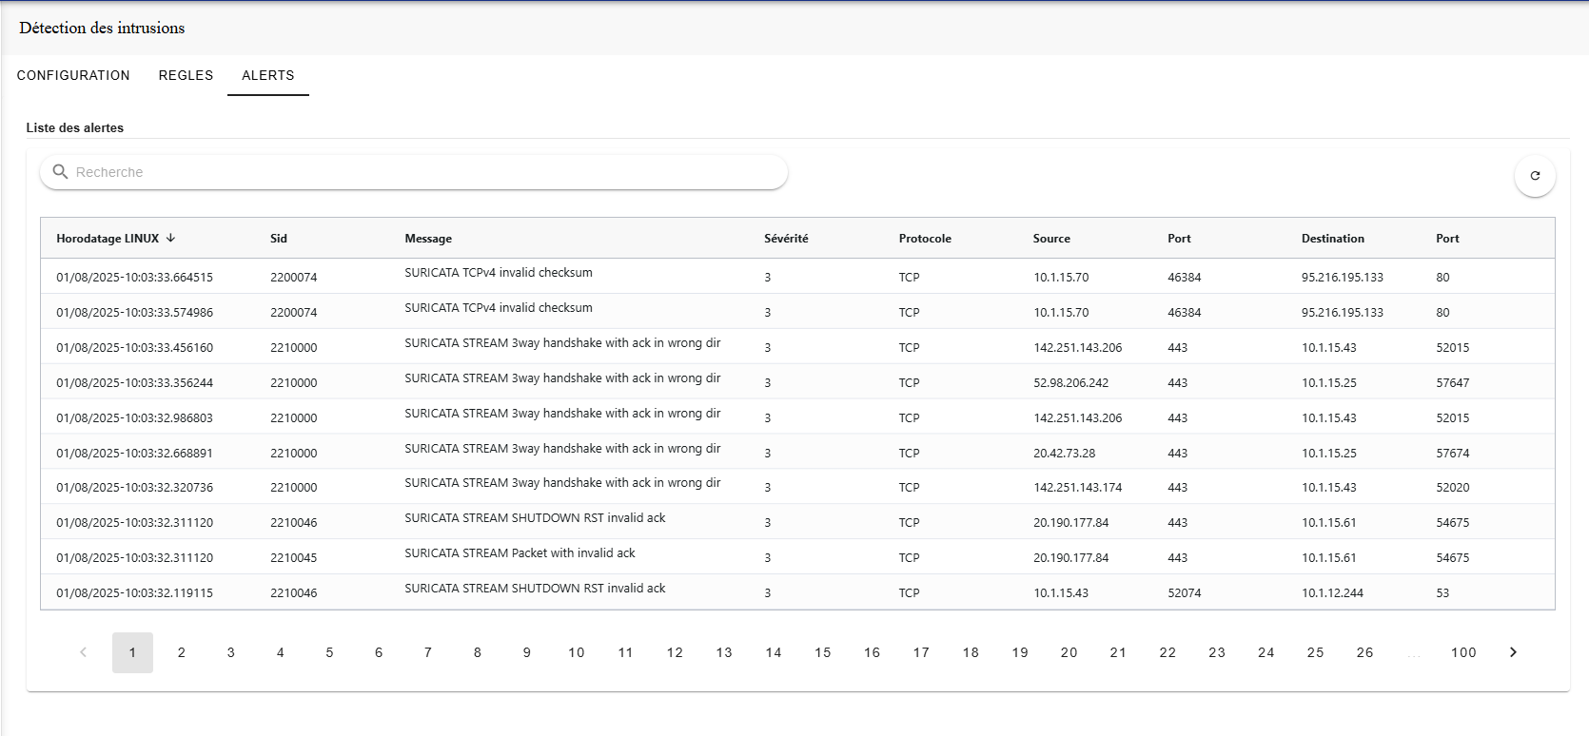Go to page 7 of alerts
This screenshot has height=736, width=1589.
(428, 652)
